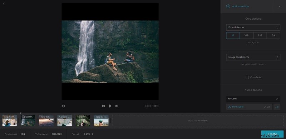This screenshot has width=286, height=139.
Task: Select the 4.jpg thumbnail in the timeline
Action: coord(65,120)
